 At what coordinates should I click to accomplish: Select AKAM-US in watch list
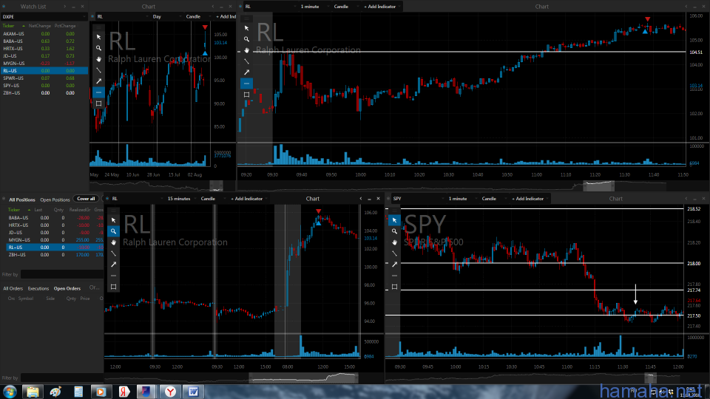tap(44, 33)
